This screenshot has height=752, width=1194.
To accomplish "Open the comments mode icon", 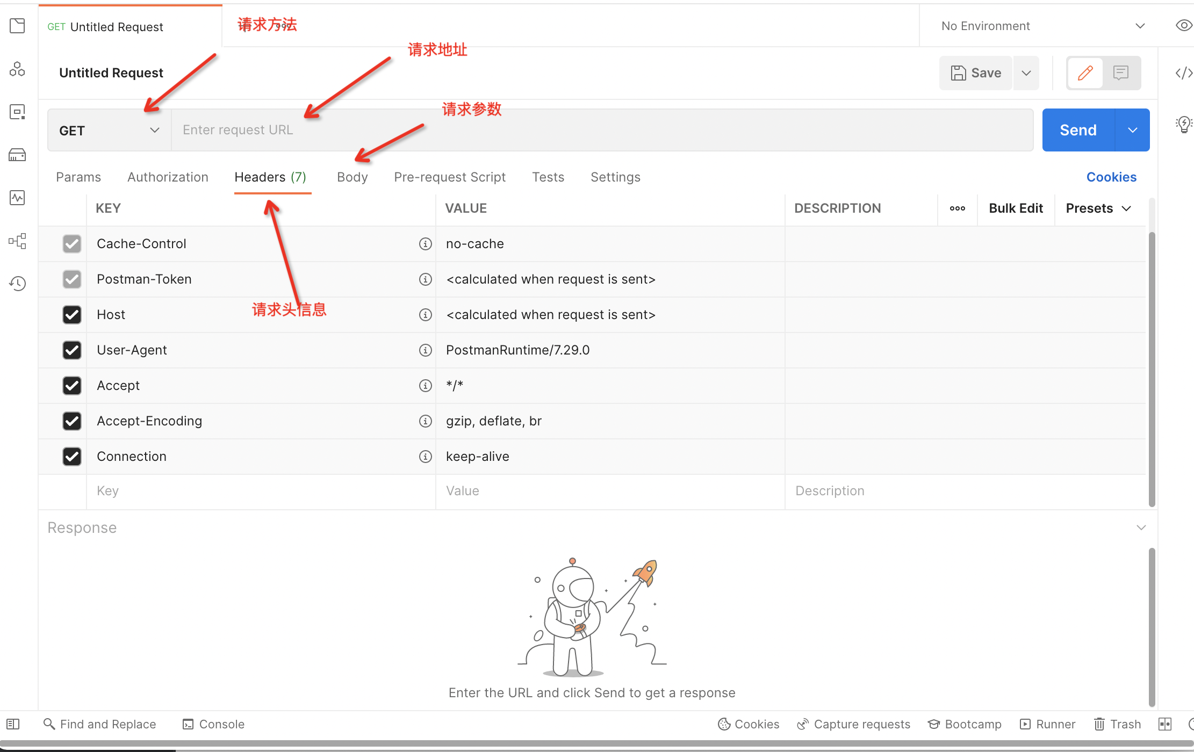I will (1121, 73).
